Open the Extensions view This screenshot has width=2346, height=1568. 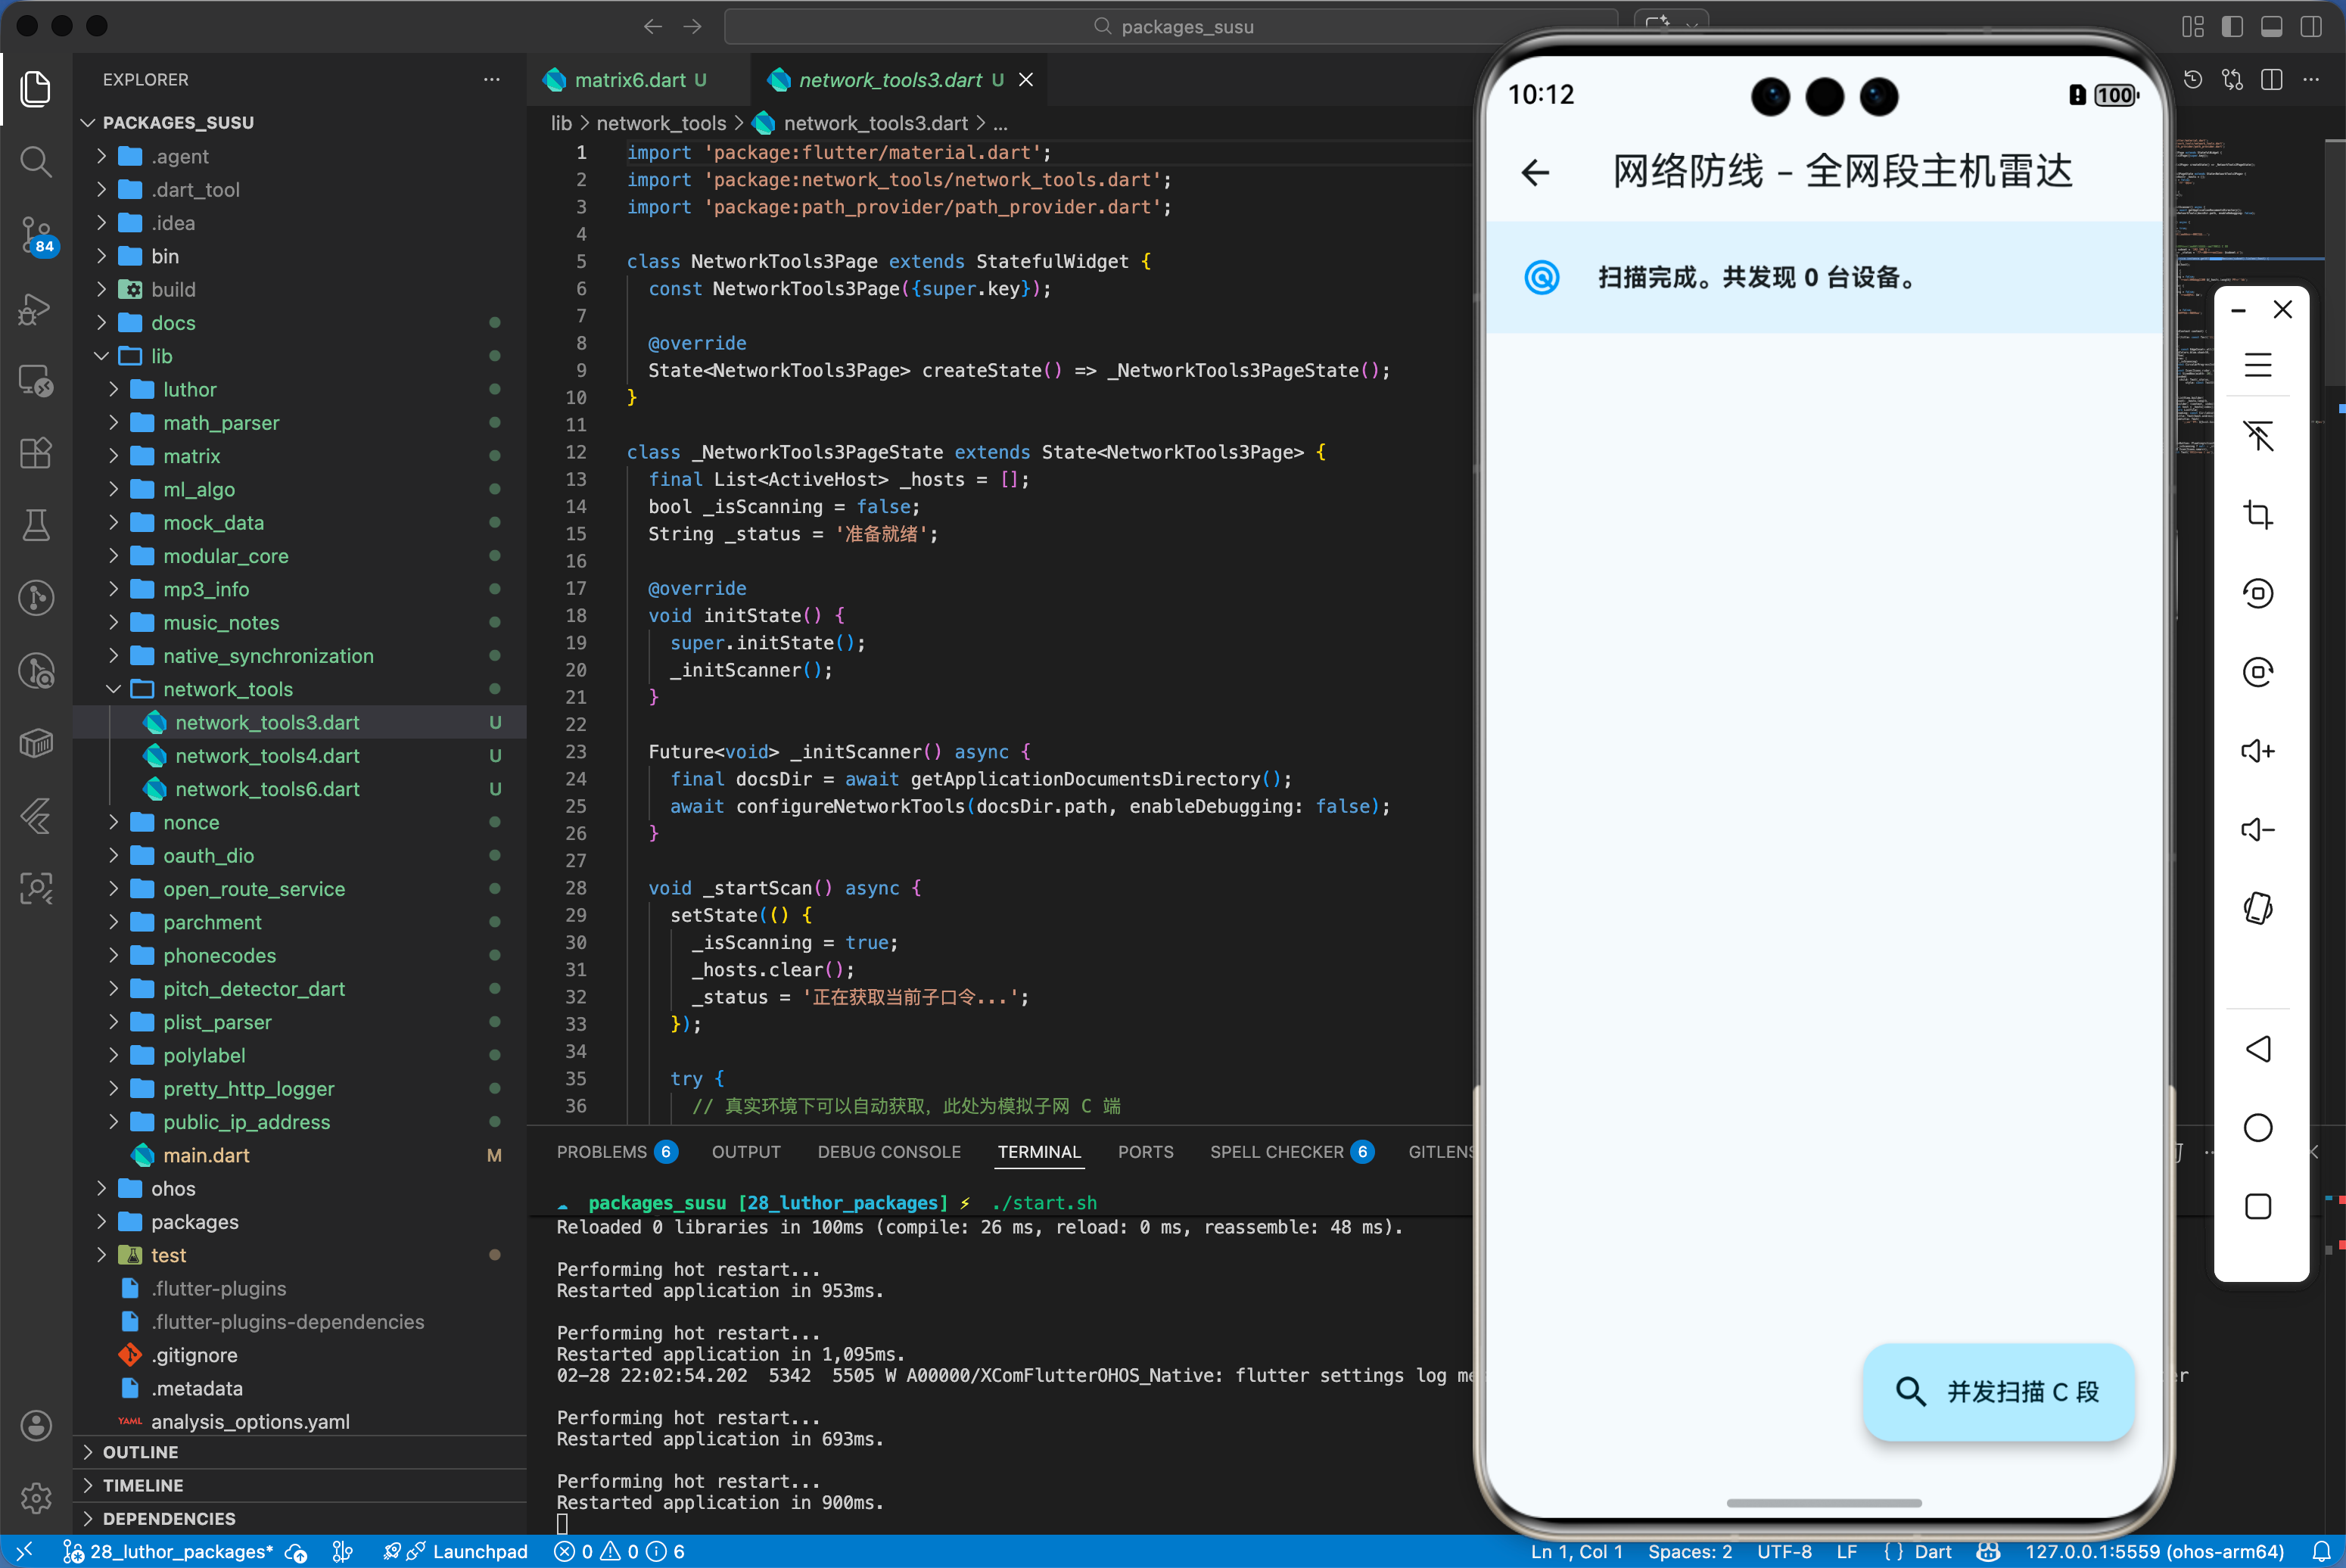click(36, 453)
